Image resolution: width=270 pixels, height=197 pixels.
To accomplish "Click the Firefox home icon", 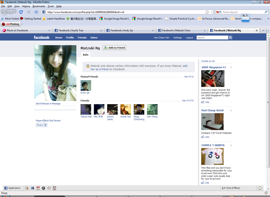I will 36,12.
